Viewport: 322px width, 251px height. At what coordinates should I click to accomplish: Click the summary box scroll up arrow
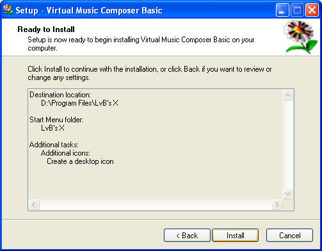point(287,95)
